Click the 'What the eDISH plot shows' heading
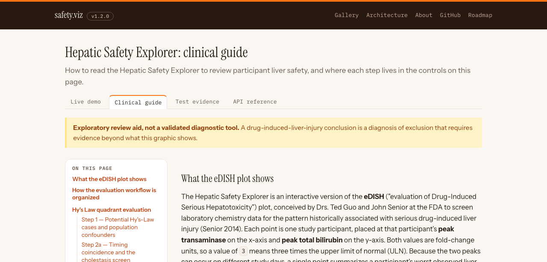547x262 pixels. point(227,179)
